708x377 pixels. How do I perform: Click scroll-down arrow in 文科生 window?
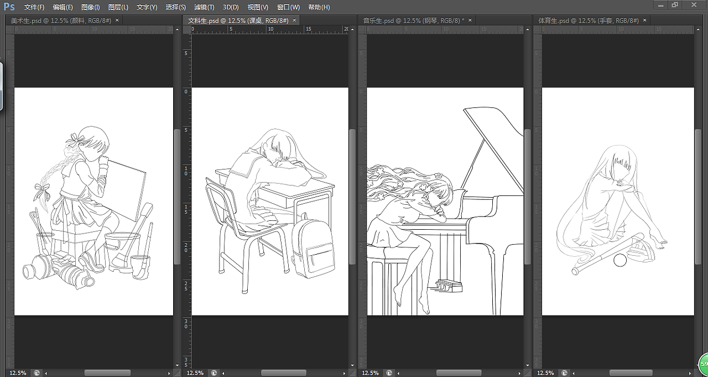[x=352, y=365]
